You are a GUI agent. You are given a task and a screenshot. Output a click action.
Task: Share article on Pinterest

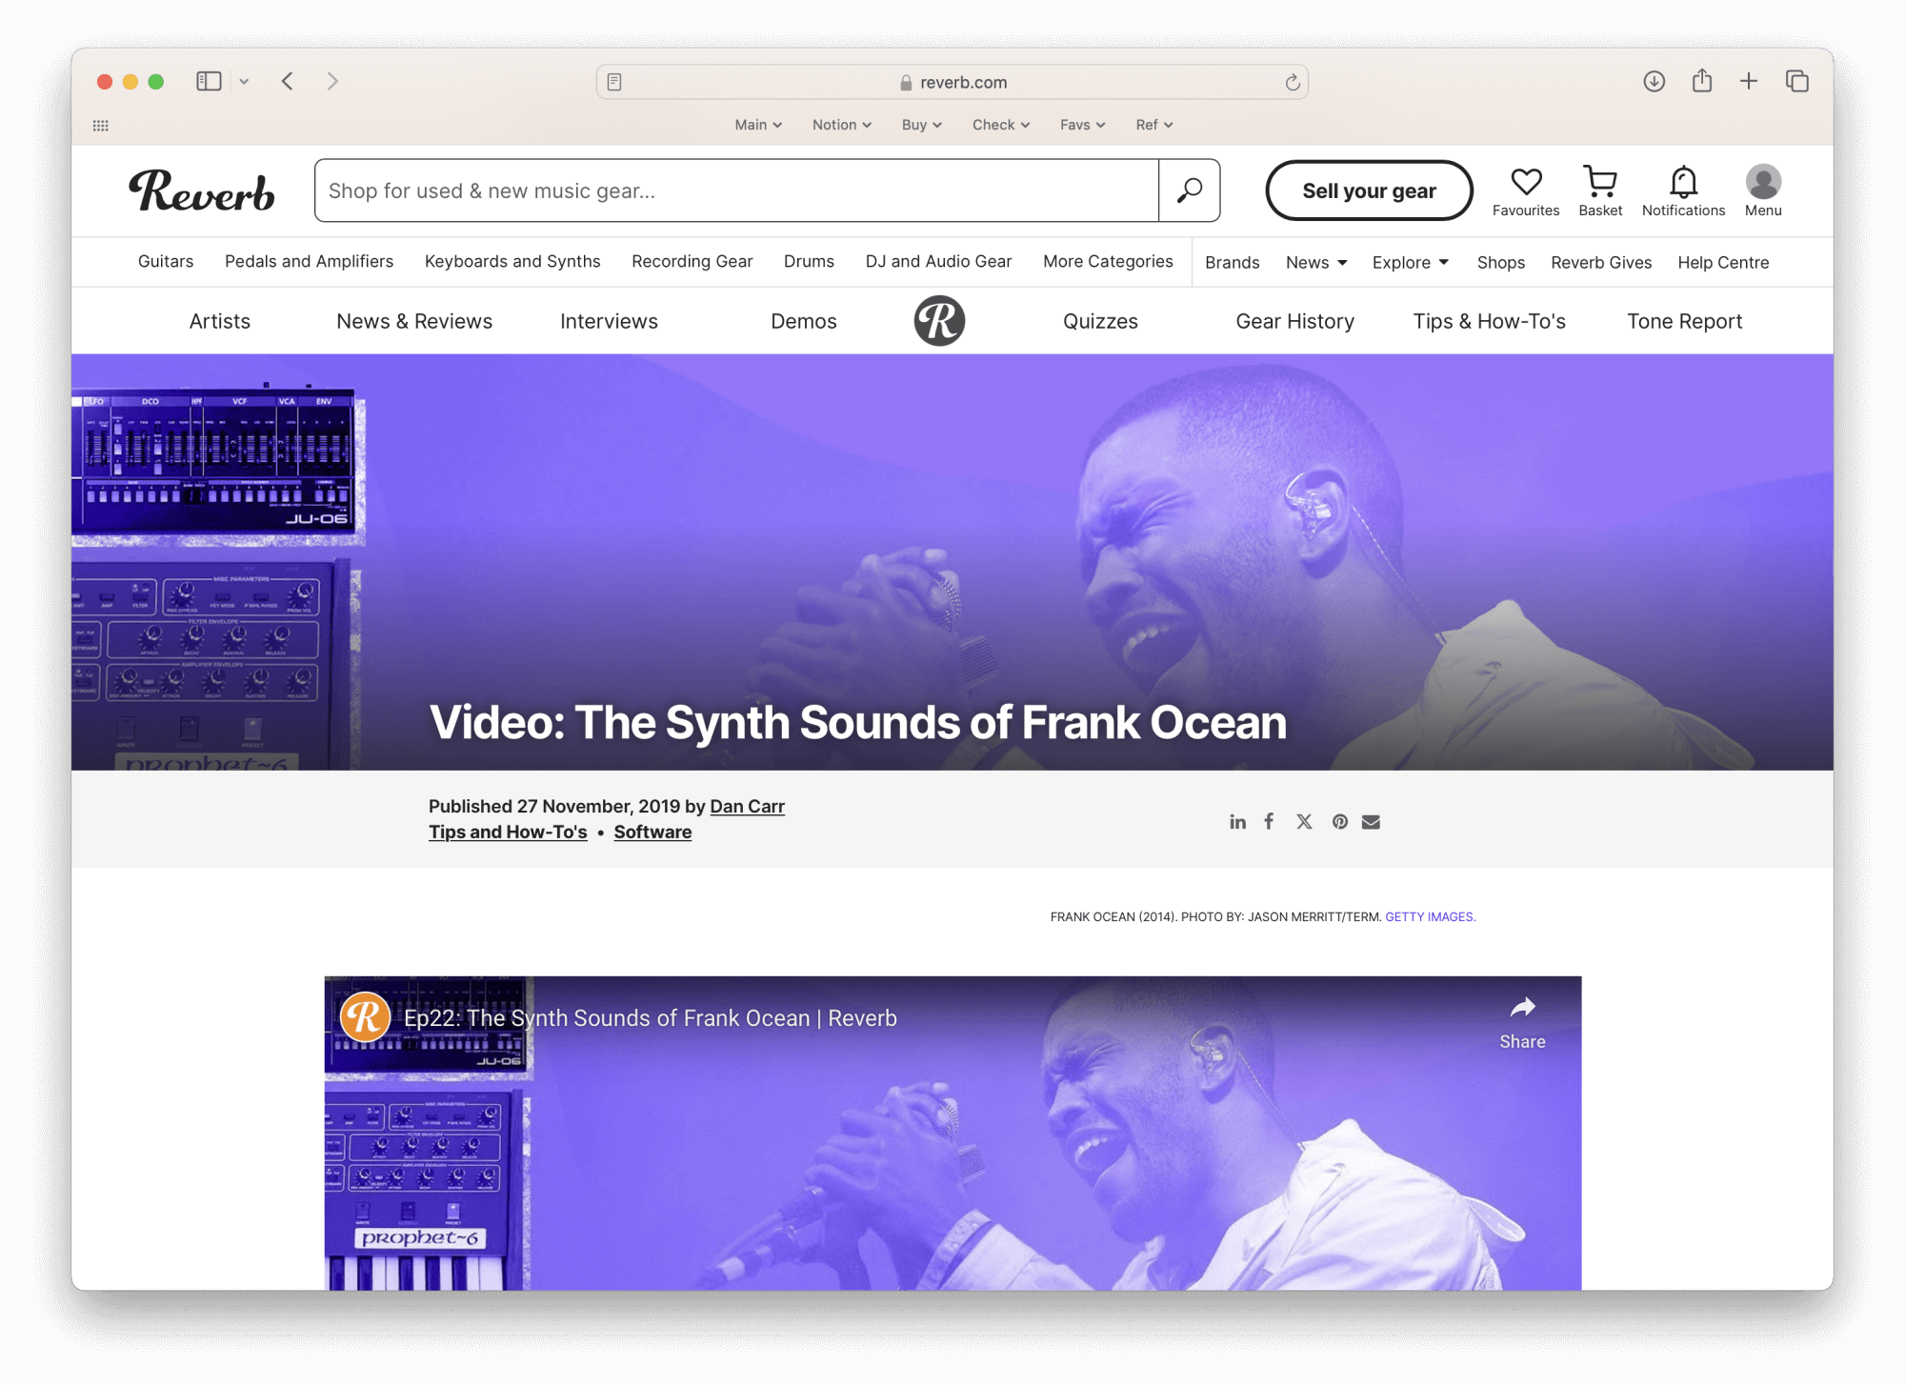1340,821
